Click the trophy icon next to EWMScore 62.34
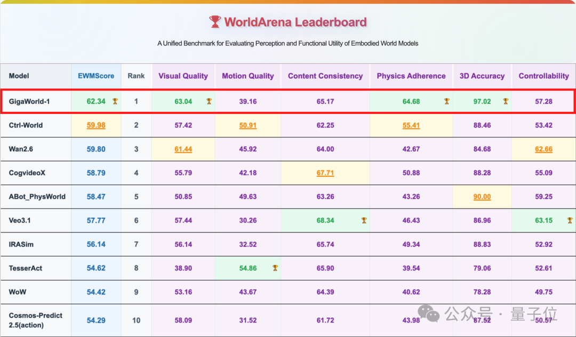The width and height of the screenshot is (576, 337). click(x=115, y=101)
